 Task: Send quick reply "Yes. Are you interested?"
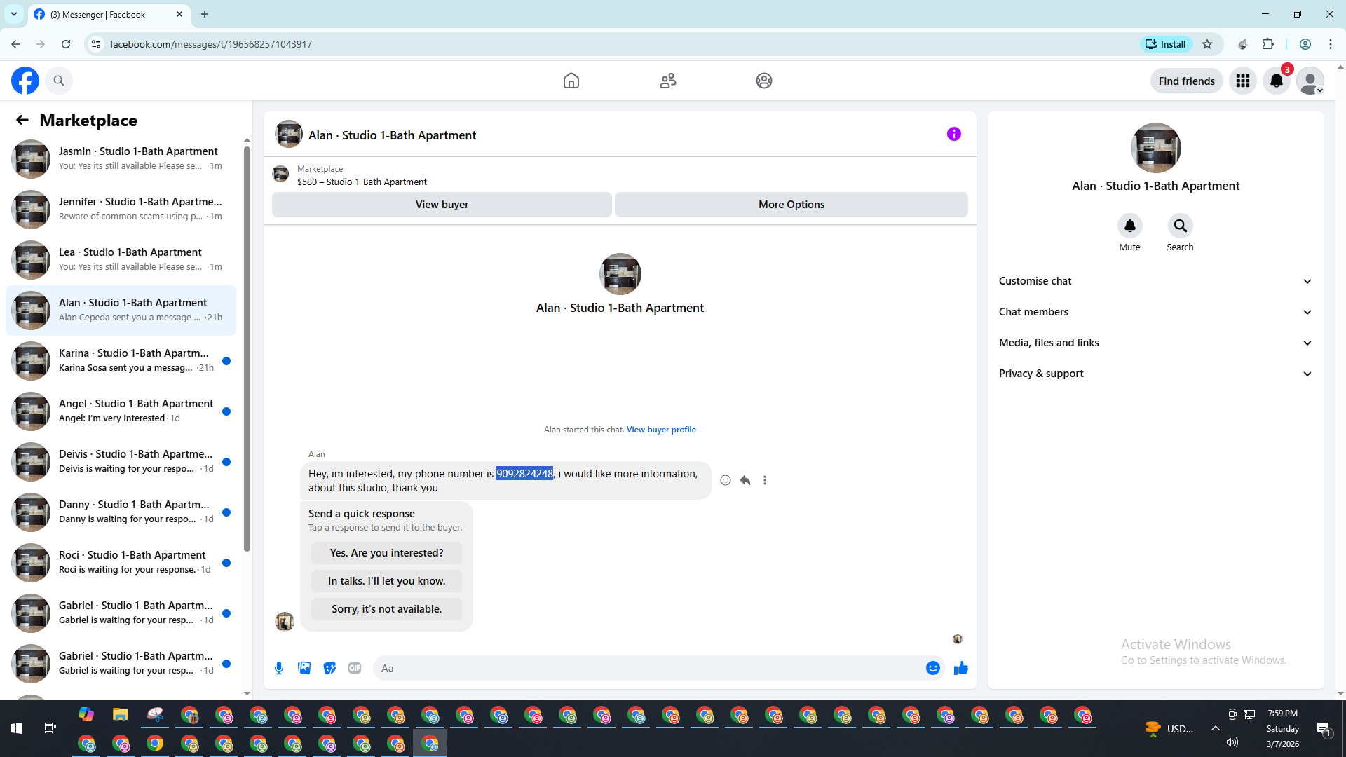(x=386, y=553)
